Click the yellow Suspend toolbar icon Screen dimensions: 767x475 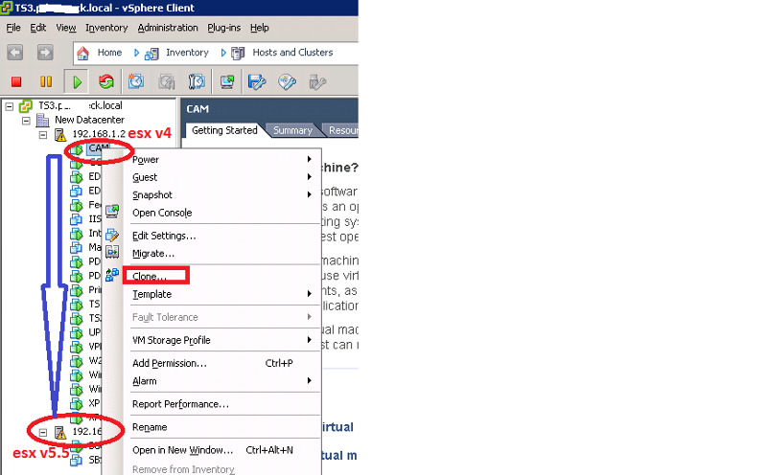tap(46, 81)
